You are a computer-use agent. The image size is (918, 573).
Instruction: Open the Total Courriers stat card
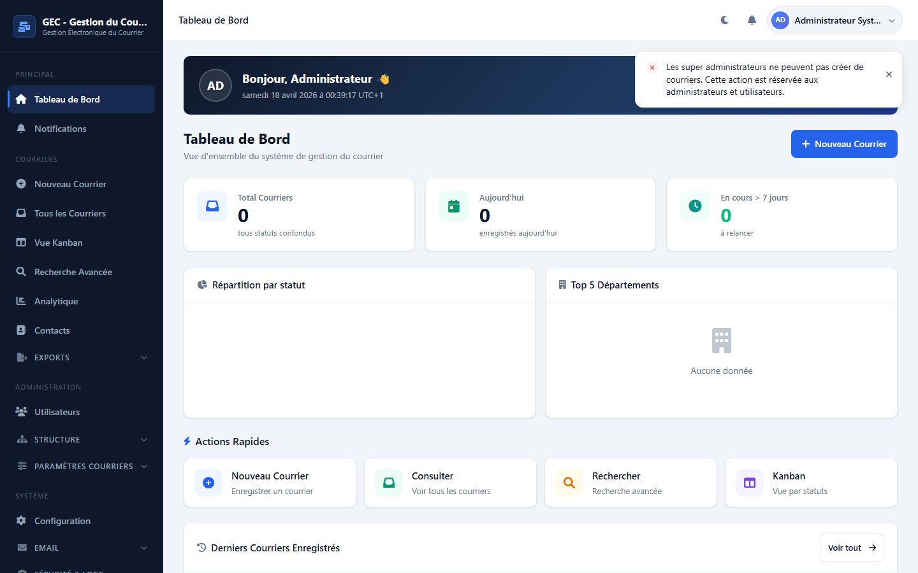coord(299,215)
